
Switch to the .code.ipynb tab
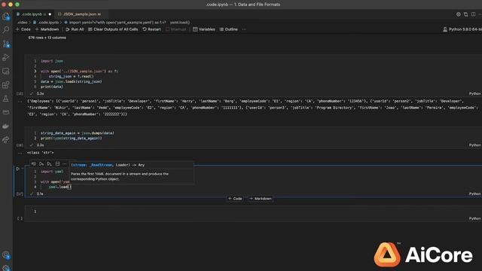click(x=32, y=14)
